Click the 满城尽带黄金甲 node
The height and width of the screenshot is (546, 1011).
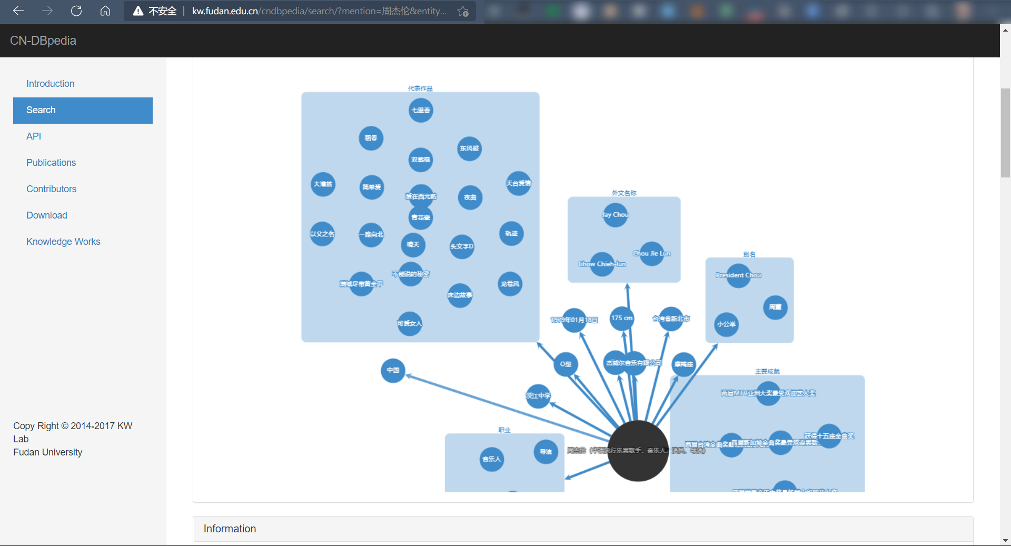(361, 284)
